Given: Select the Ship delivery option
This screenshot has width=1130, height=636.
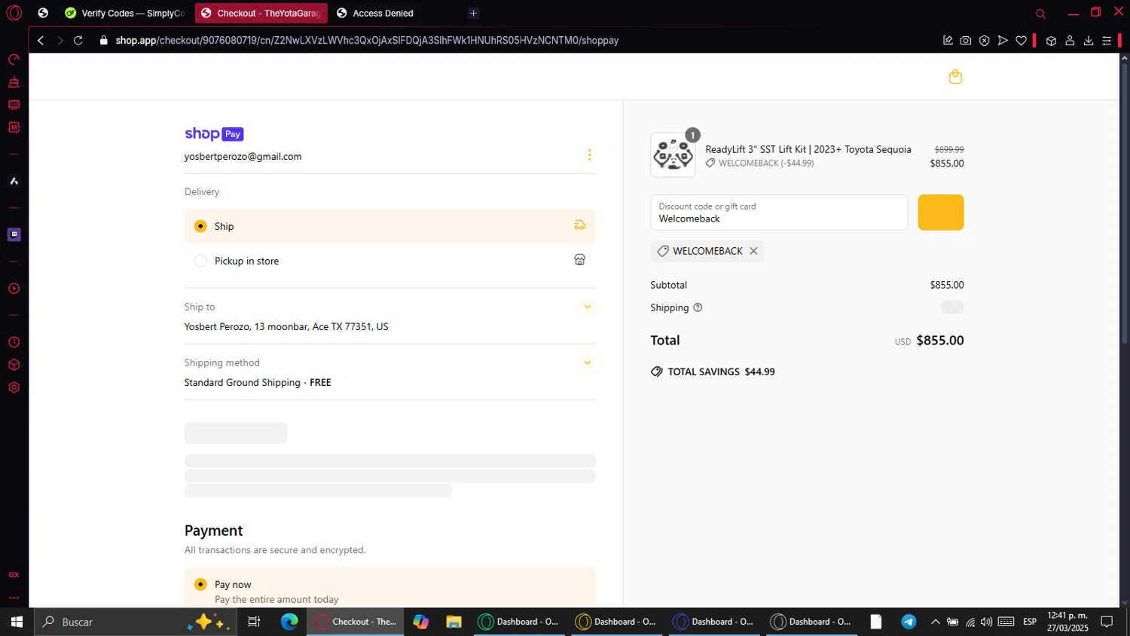Looking at the screenshot, I should click(390, 226).
